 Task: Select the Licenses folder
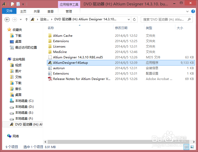point(59,47)
